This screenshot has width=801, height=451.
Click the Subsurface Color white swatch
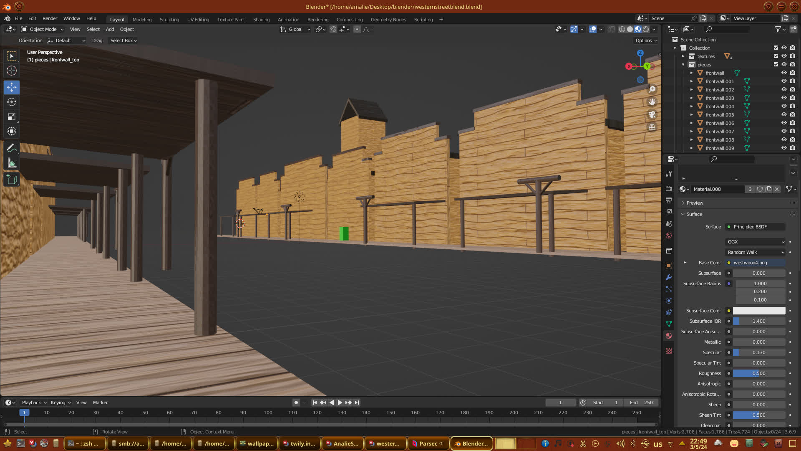point(759,311)
